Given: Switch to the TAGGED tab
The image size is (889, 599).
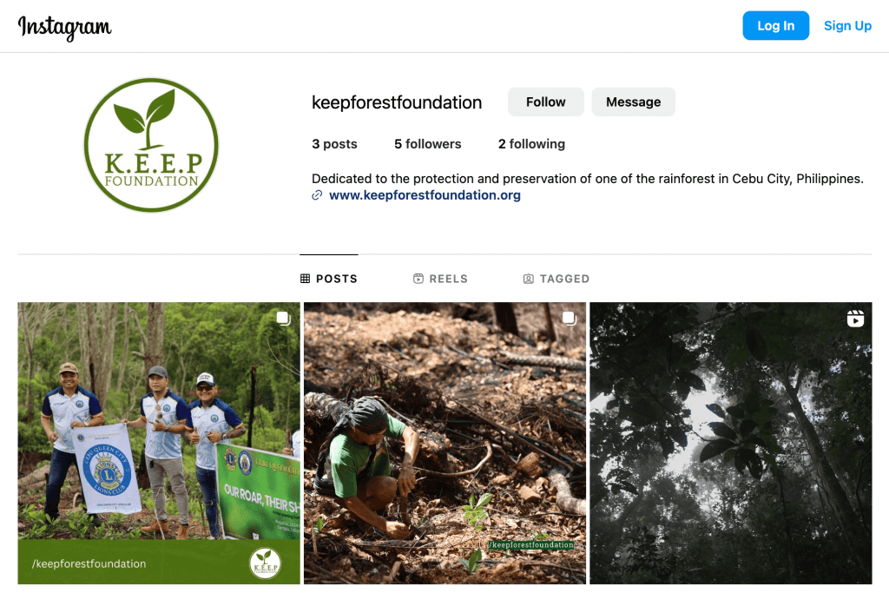Looking at the screenshot, I should 556,279.
